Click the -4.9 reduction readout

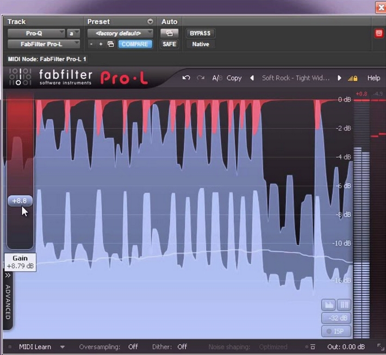click(x=378, y=94)
